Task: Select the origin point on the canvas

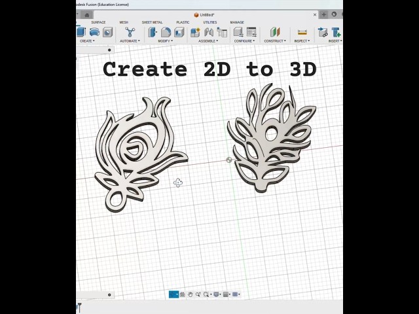Action: pyautogui.click(x=229, y=160)
